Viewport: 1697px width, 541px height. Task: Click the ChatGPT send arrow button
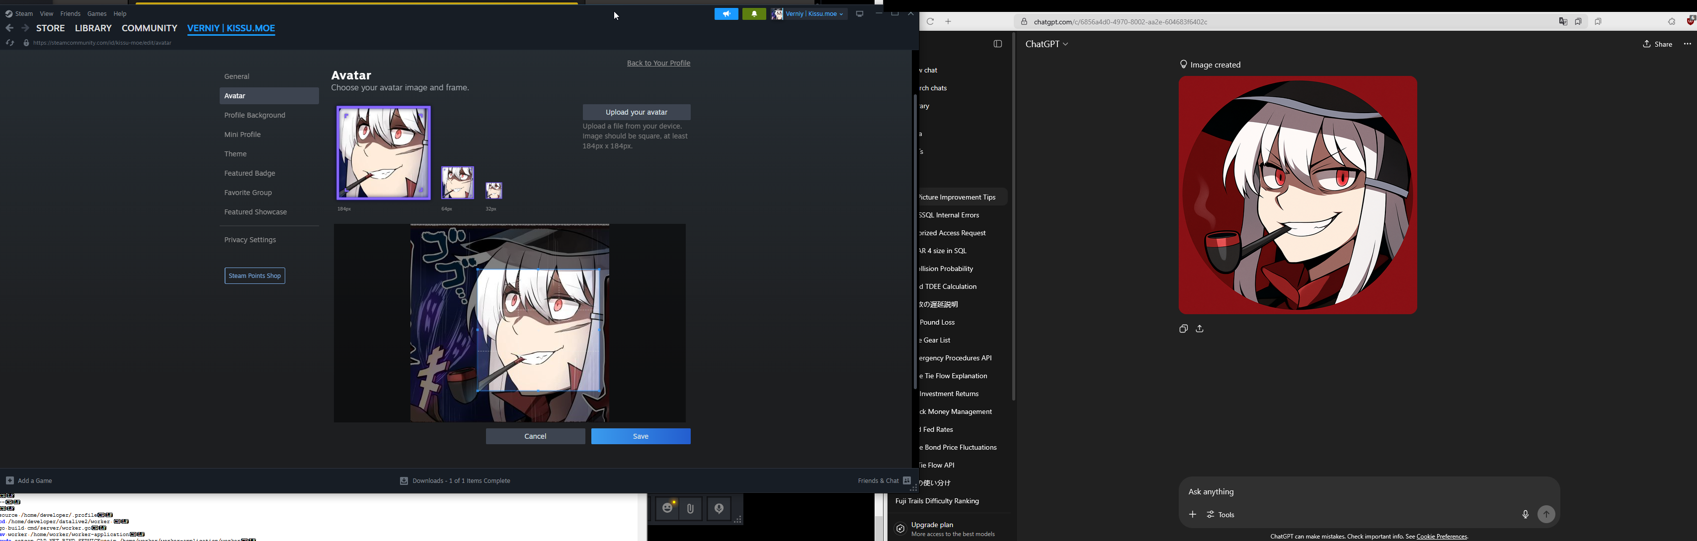point(1546,515)
